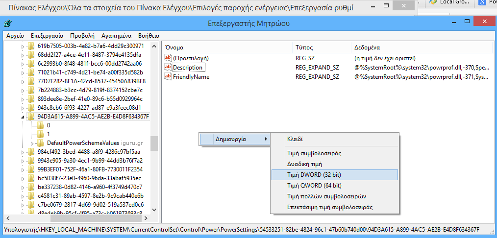Click folder icon of key c4581c31-89ab-4597
The image size is (497, 238).
point(31,196)
